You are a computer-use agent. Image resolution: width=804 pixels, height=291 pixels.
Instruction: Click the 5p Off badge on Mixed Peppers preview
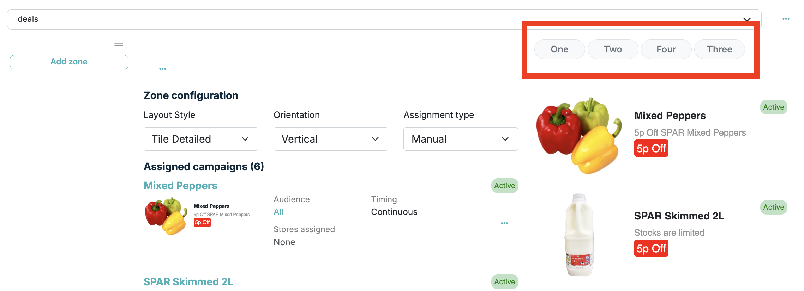(x=651, y=148)
